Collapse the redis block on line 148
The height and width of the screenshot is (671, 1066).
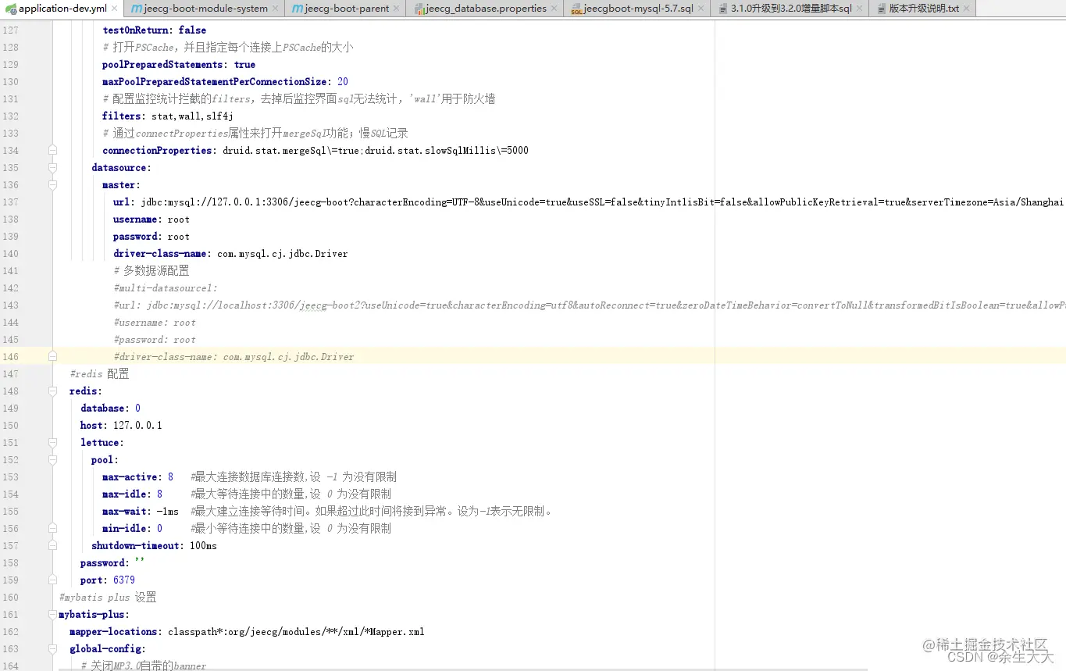(x=52, y=391)
